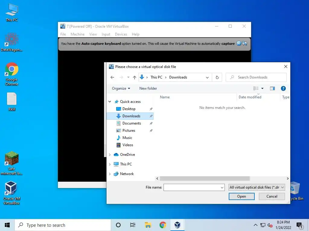Click the Search Downloads field
Screen dimensions: 309x231
(256, 77)
